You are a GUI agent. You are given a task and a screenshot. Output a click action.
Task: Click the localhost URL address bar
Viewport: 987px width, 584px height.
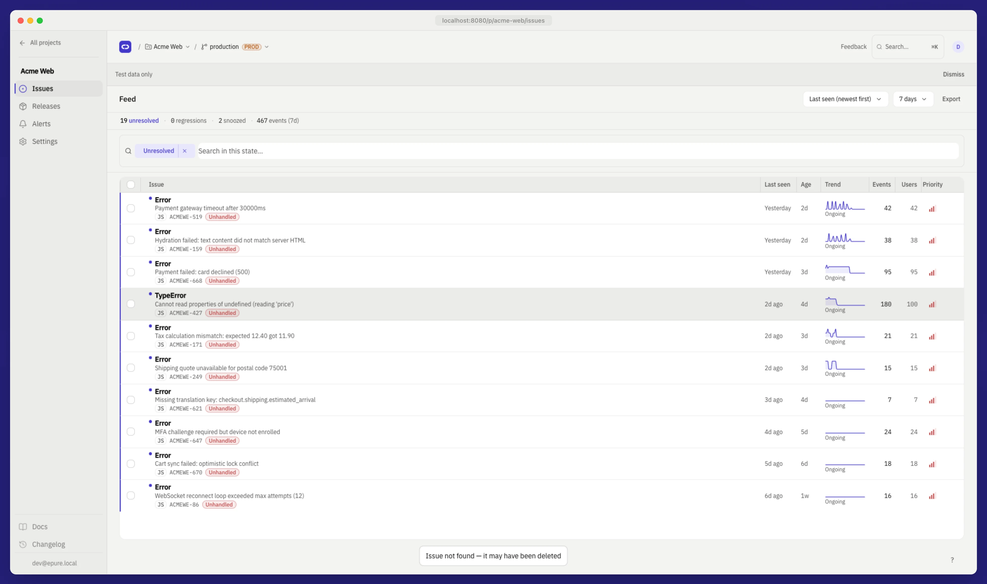click(x=493, y=20)
